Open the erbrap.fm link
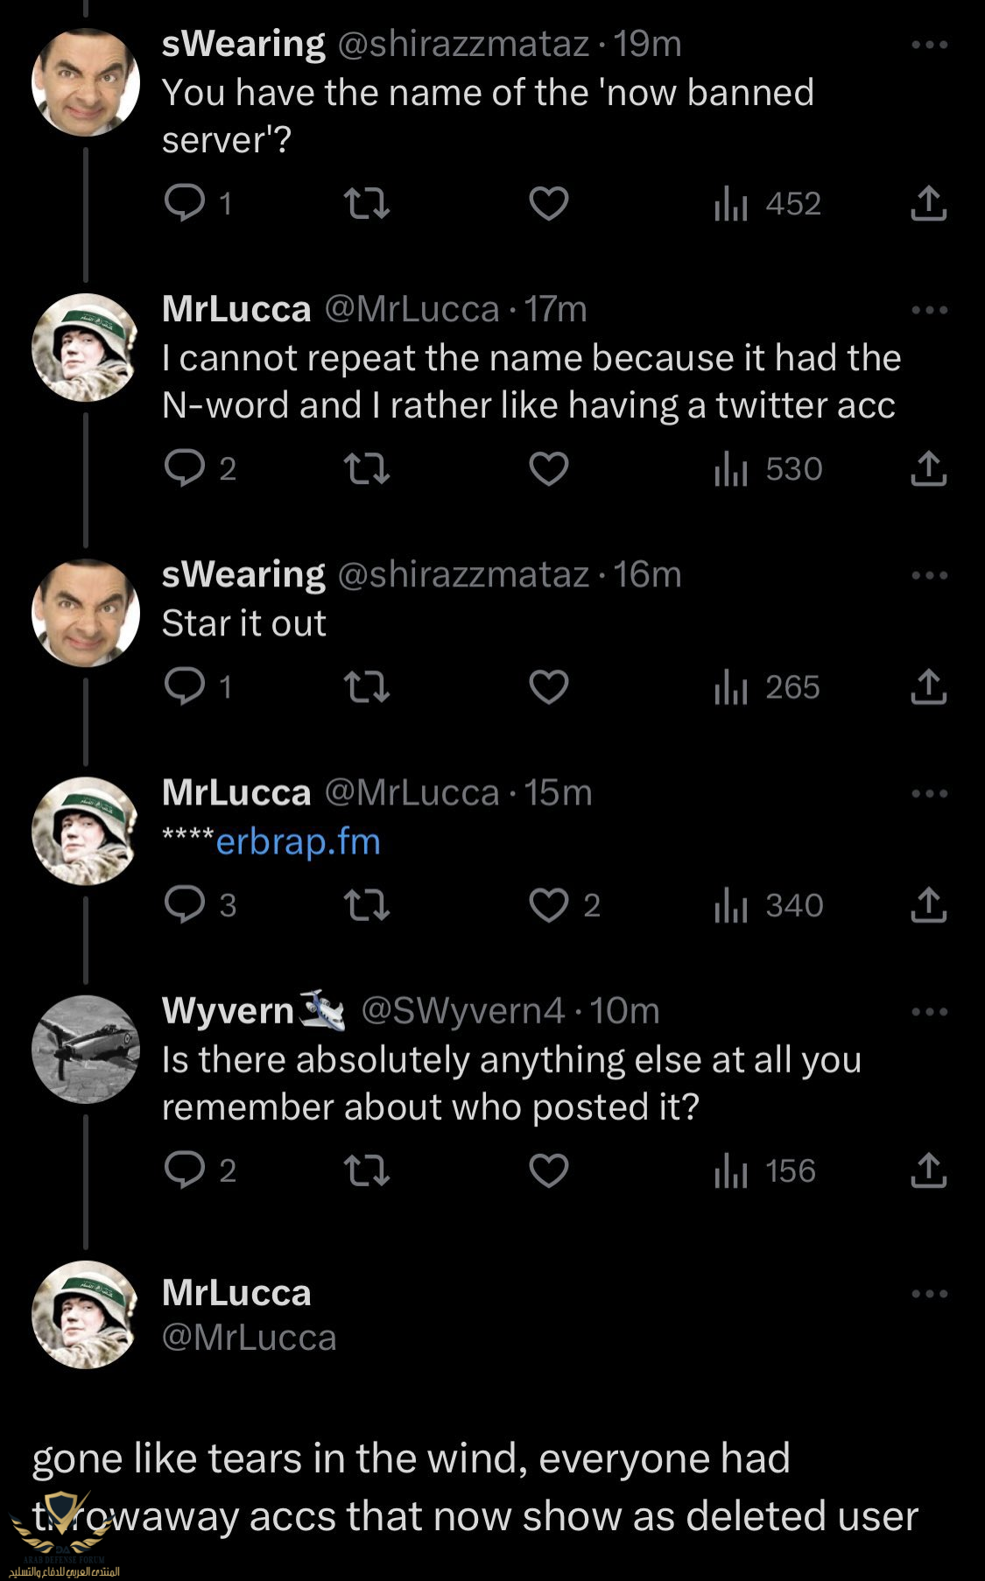The height and width of the screenshot is (1581, 985). [298, 841]
